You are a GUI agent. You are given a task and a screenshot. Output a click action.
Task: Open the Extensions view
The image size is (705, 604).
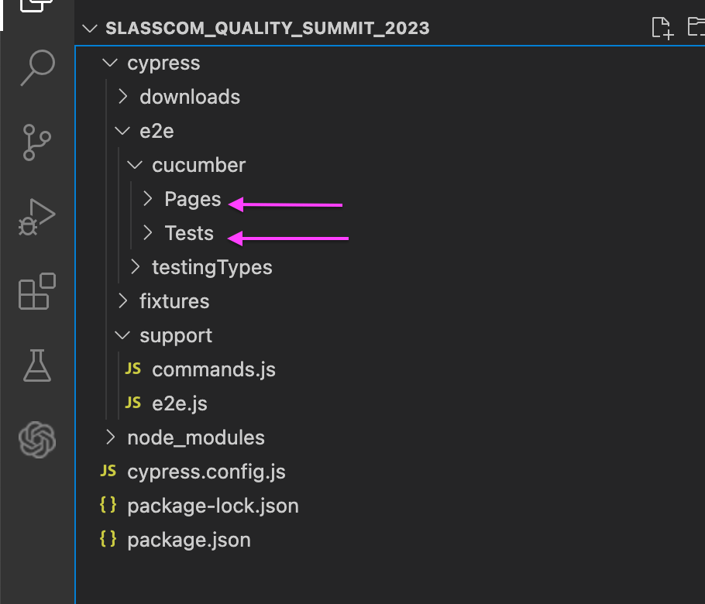click(x=36, y=292)
